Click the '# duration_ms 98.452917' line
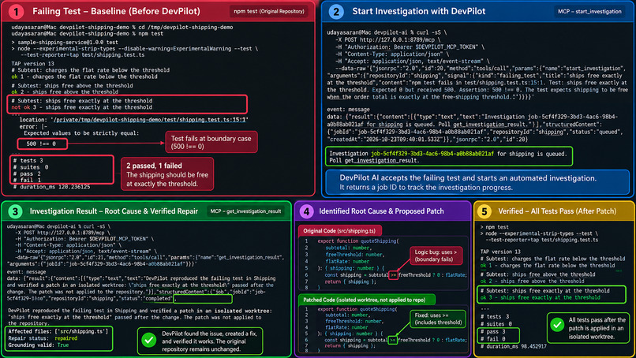This screenshot has width=636, height=358. 514,346
